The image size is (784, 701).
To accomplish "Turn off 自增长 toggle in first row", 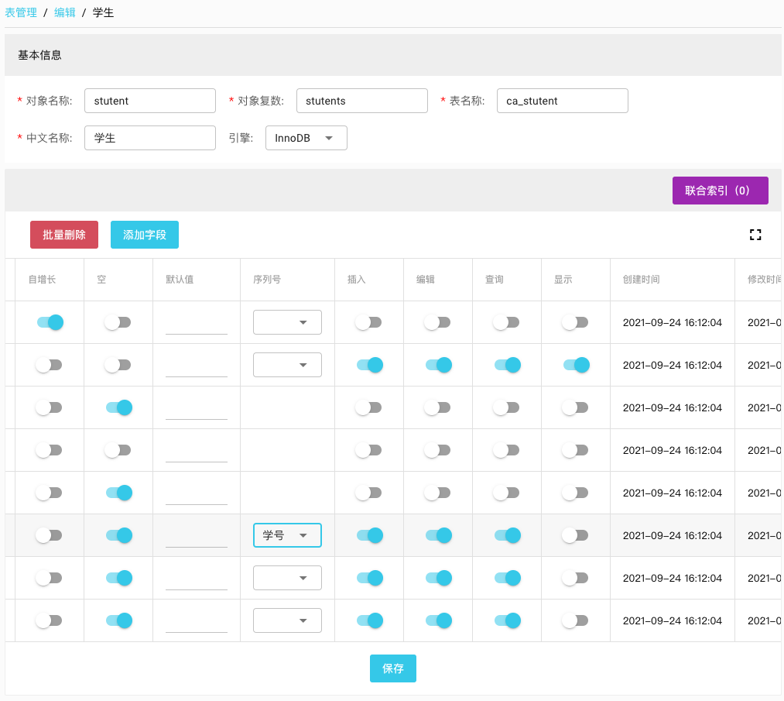I will coord(50,322).
